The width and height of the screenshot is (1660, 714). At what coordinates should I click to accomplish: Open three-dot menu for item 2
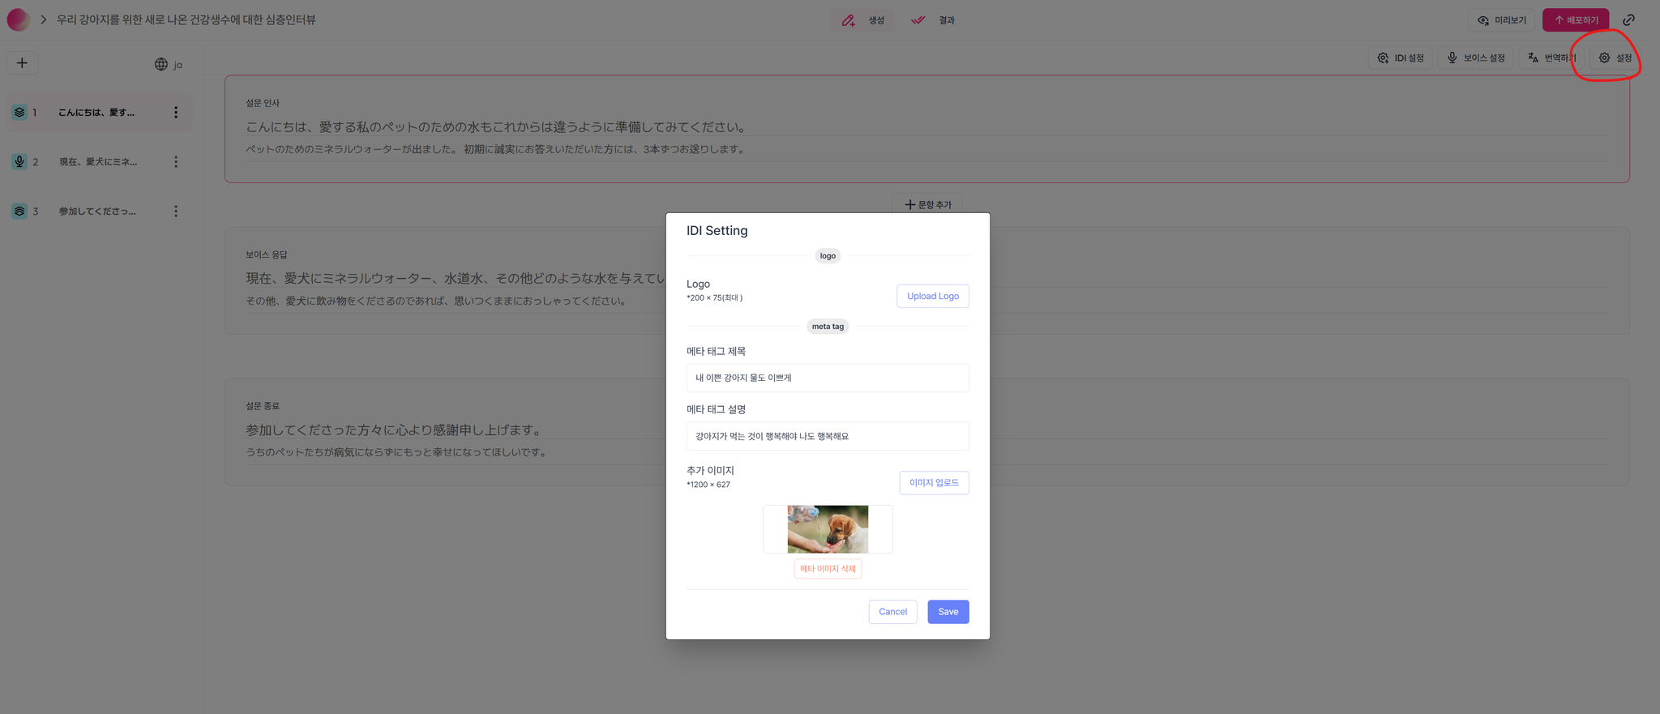click(x=176, y=162)
